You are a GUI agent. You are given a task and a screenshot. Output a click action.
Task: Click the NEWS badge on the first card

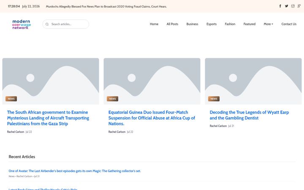pos(11,99)
